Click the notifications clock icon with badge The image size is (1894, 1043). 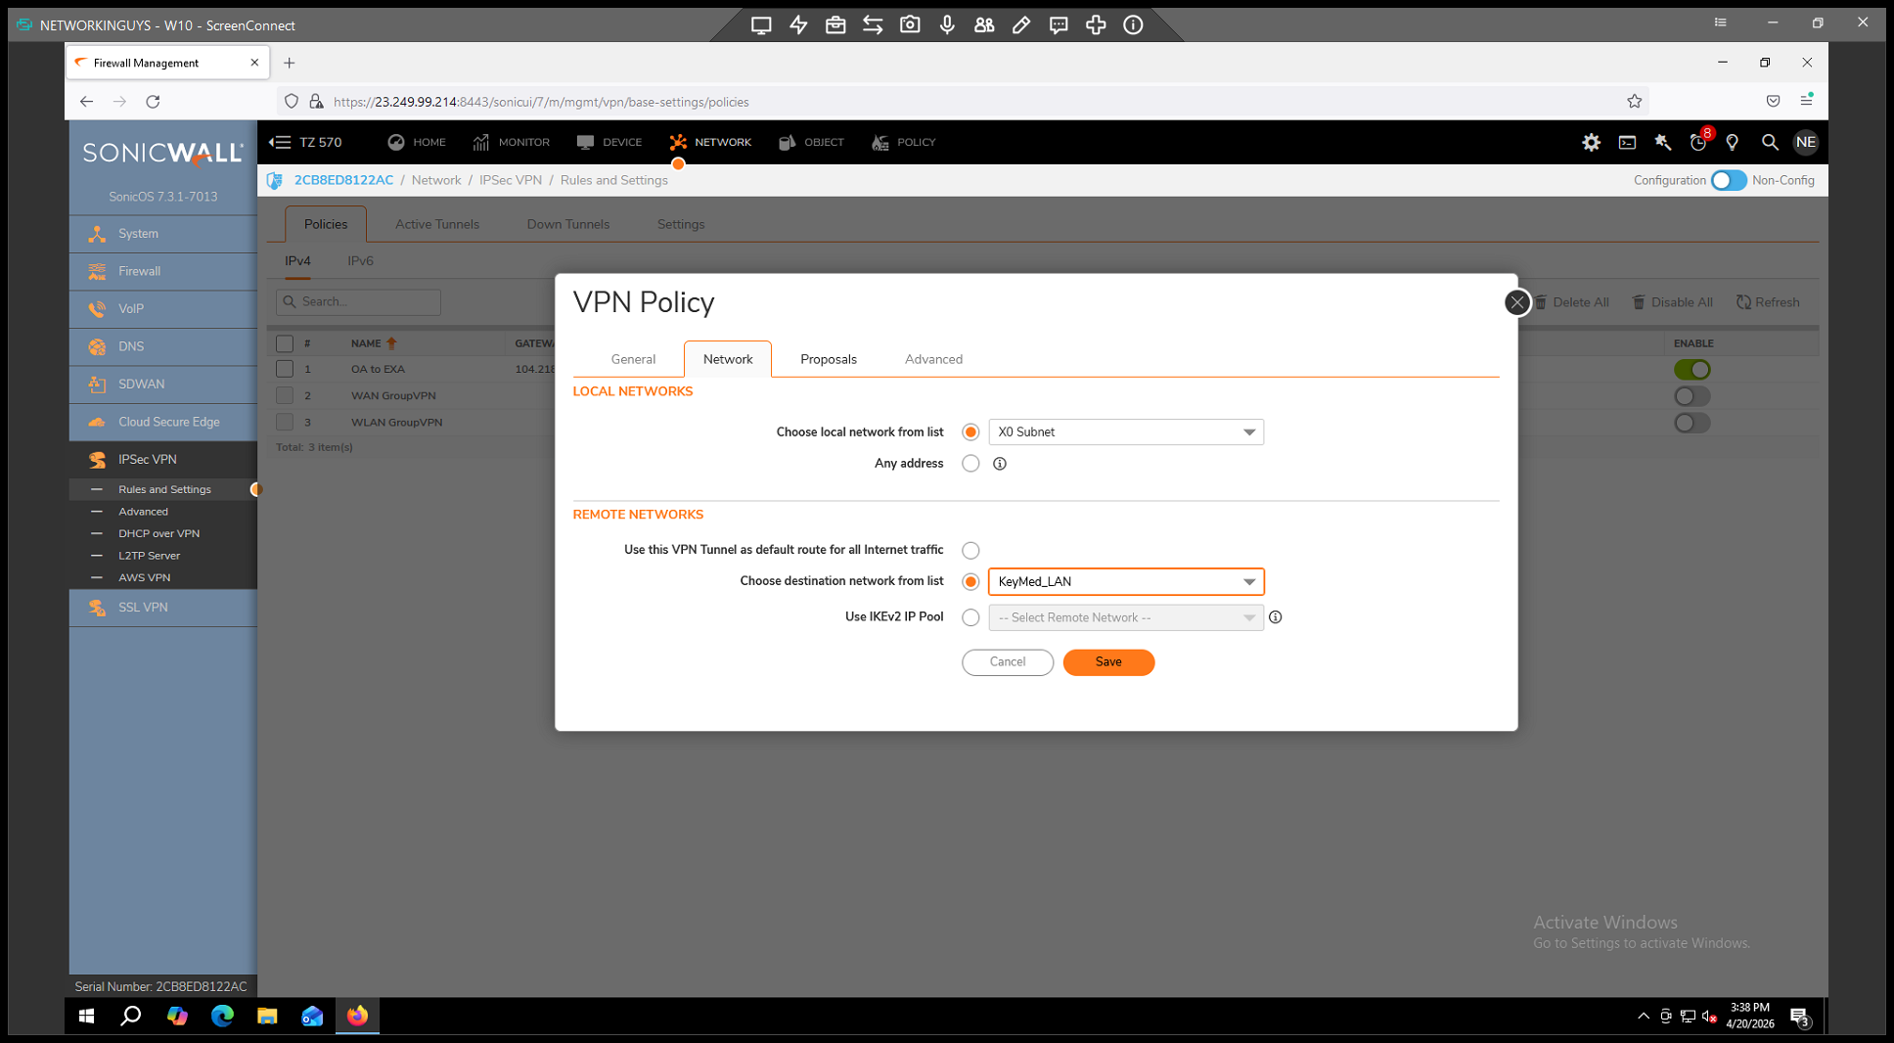tap(1697, 143)
